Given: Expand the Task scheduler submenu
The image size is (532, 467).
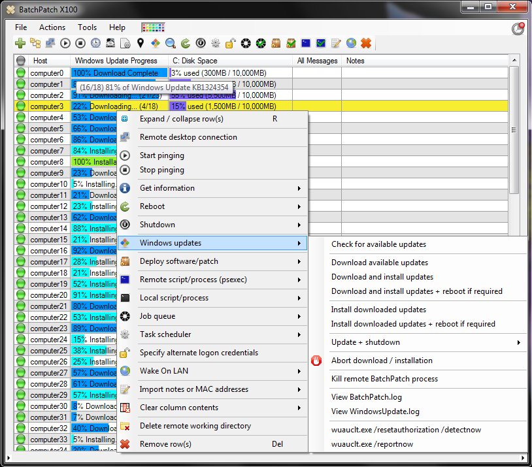Looking at the screenshot, I should click(212, 334).
